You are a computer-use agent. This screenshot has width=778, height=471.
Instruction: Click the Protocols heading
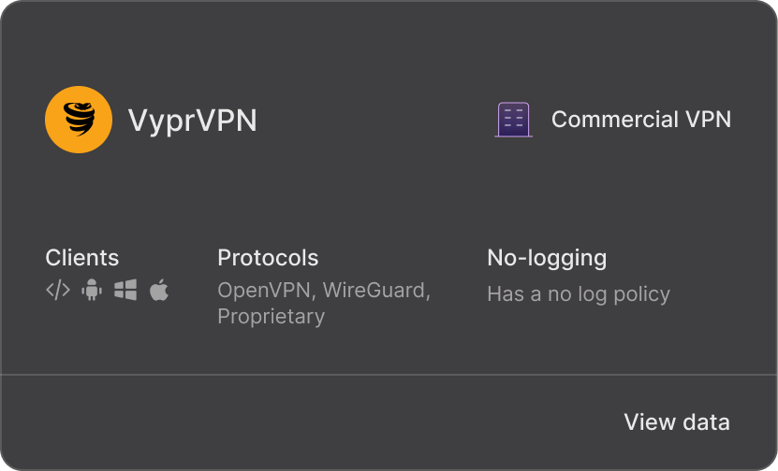[x=268, y=258]
